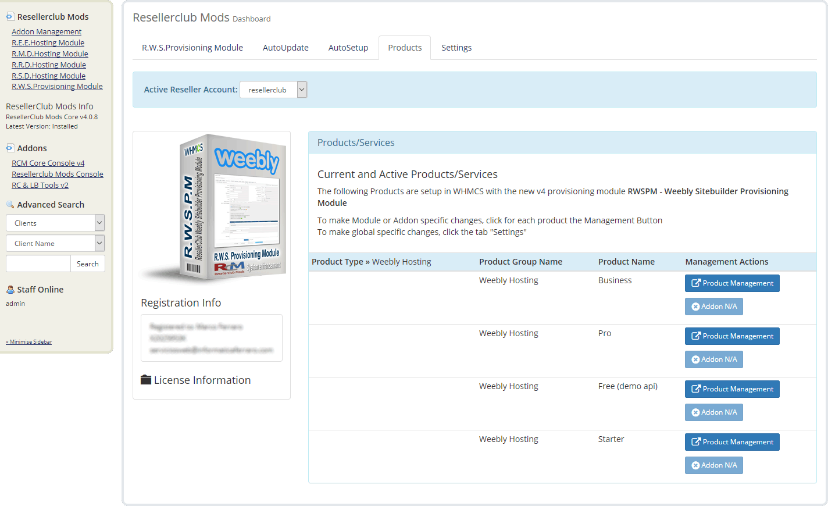Click the Pro product name cell
Viewport: 828px width, 506px height.
(605, 333)
